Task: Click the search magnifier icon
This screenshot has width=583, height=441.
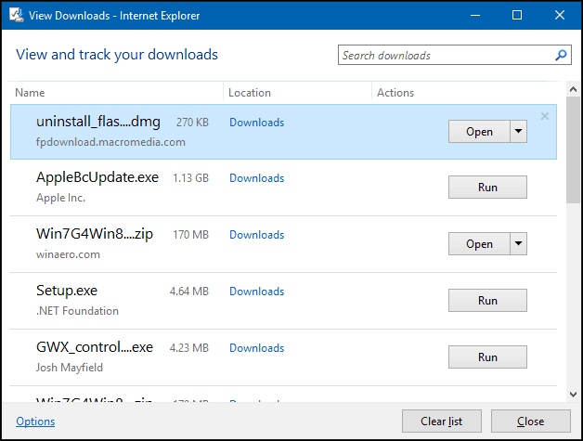Action: pyautogui.click(x=561, y=55)
